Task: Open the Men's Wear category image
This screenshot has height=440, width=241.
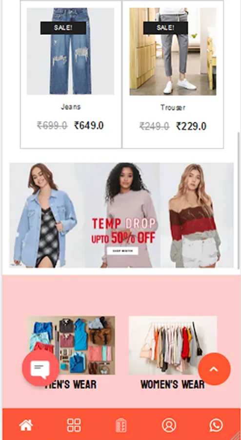Action: 71,346
